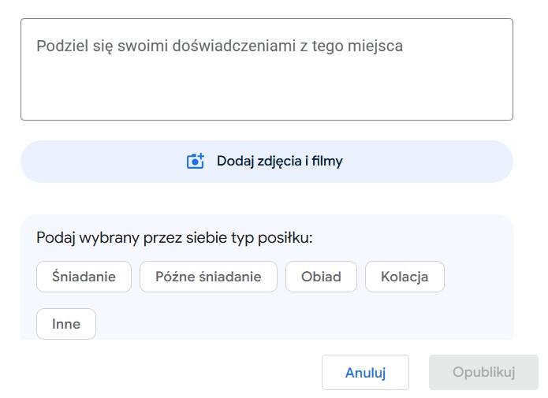Choose Obiad as meal type

click(321, 277)
